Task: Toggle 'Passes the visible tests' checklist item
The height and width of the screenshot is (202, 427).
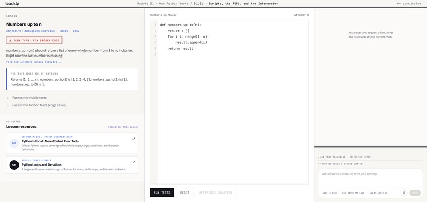Action: coord(29,98)
